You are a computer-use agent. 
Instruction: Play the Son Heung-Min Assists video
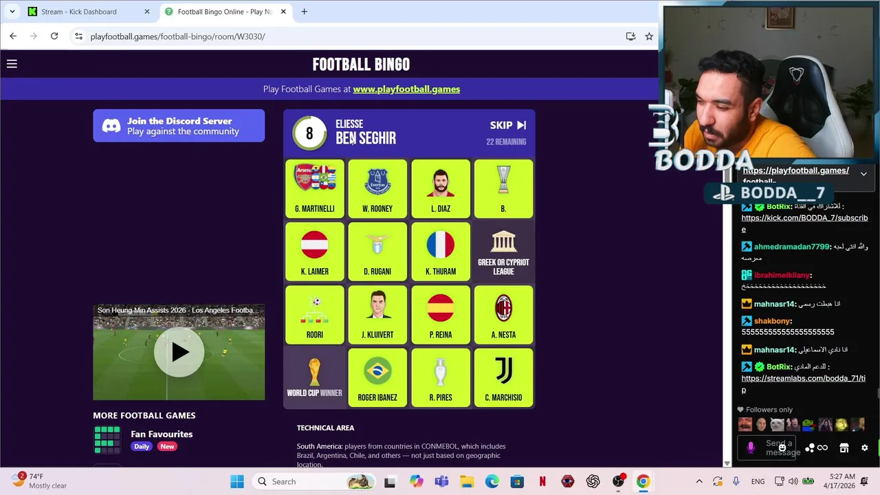pos(179,352)
